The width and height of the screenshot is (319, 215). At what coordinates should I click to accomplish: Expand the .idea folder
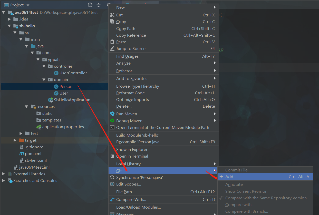(9, 19)
